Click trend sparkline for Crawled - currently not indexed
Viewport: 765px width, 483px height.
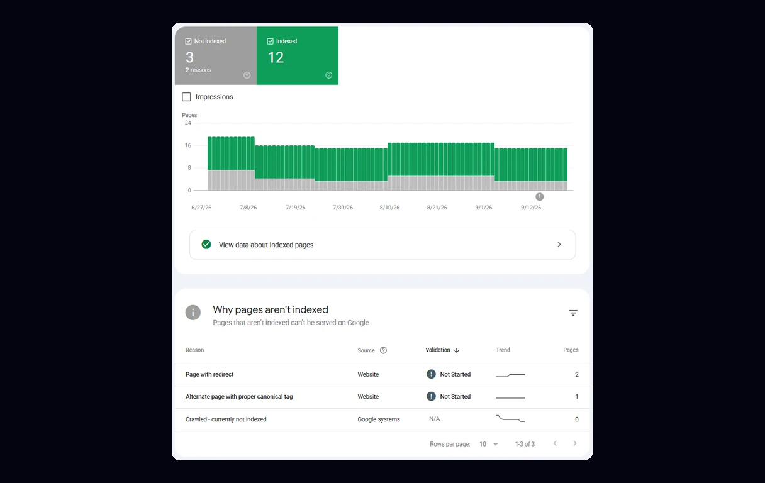tap(510, 418)
